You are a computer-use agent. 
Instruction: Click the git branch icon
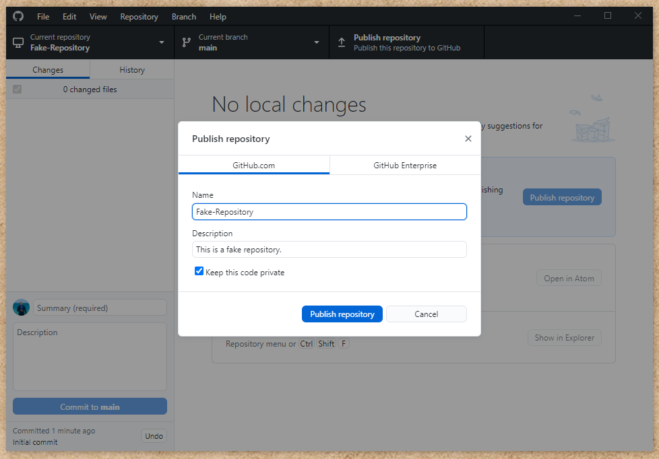click(187, 42)
